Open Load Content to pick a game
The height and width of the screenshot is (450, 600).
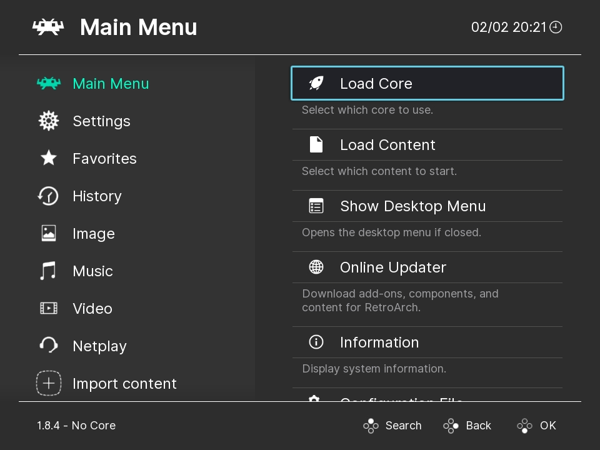point(387,144)
